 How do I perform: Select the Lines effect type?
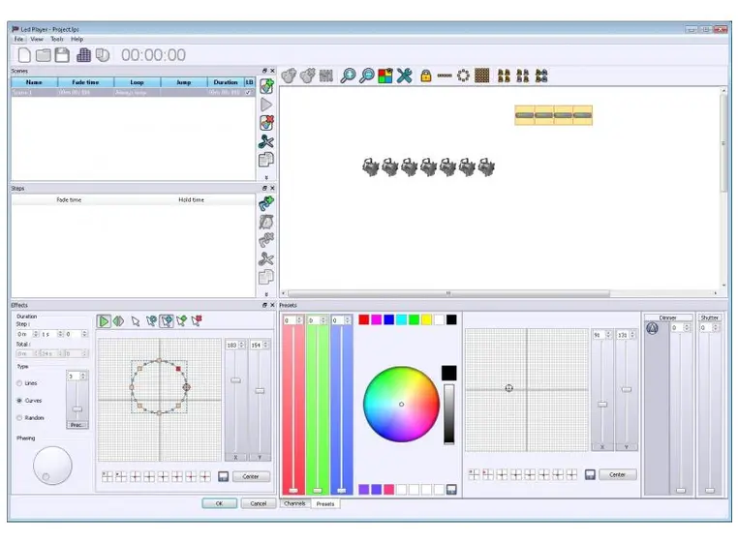pos(20,383)
